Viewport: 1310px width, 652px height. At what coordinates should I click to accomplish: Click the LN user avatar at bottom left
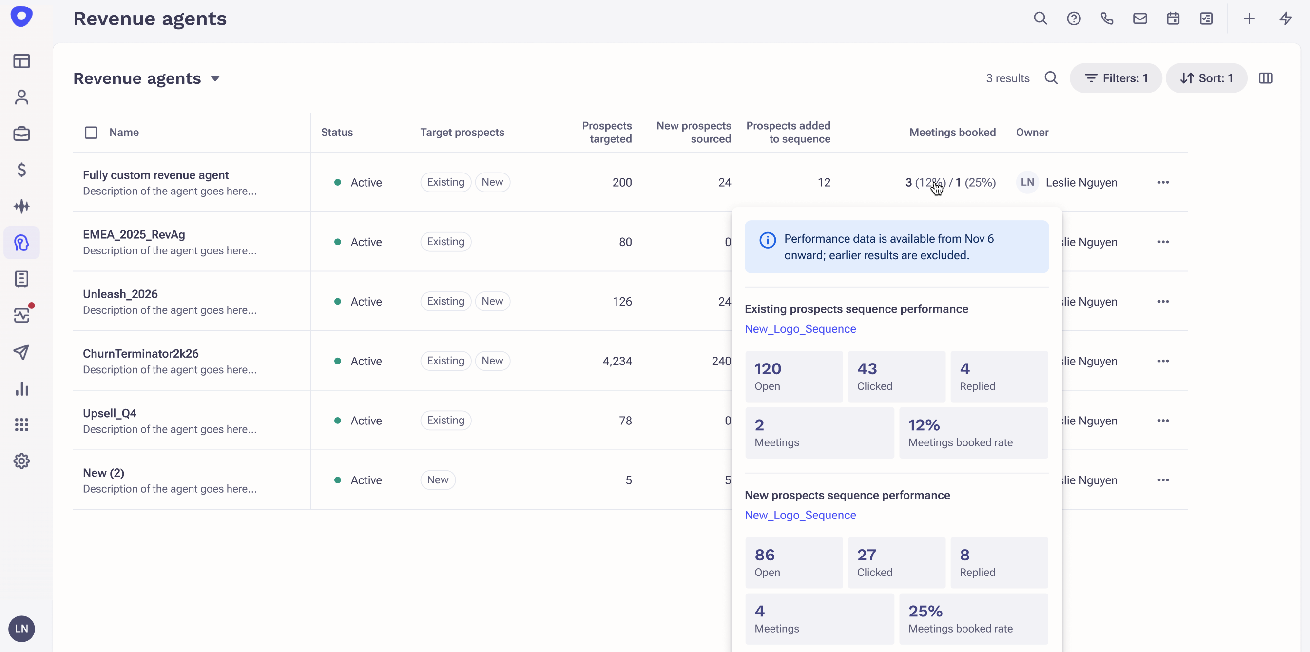point(21,629)
